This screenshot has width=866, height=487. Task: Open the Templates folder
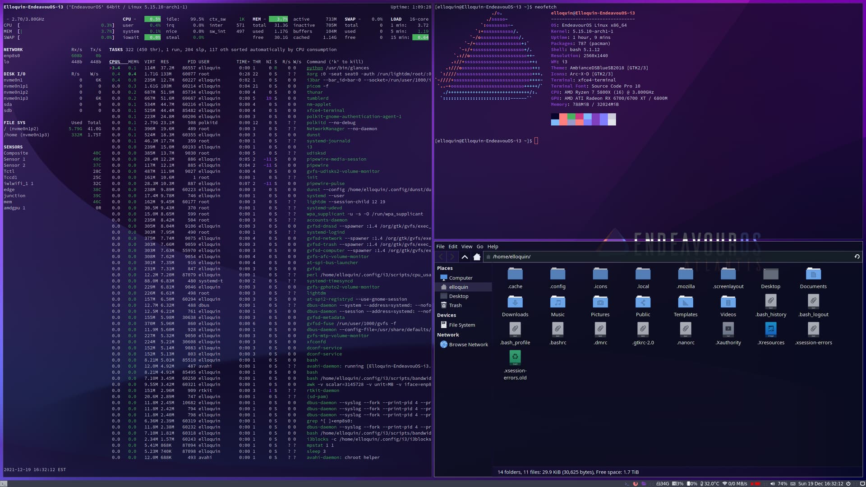click(x=686, y=306)
